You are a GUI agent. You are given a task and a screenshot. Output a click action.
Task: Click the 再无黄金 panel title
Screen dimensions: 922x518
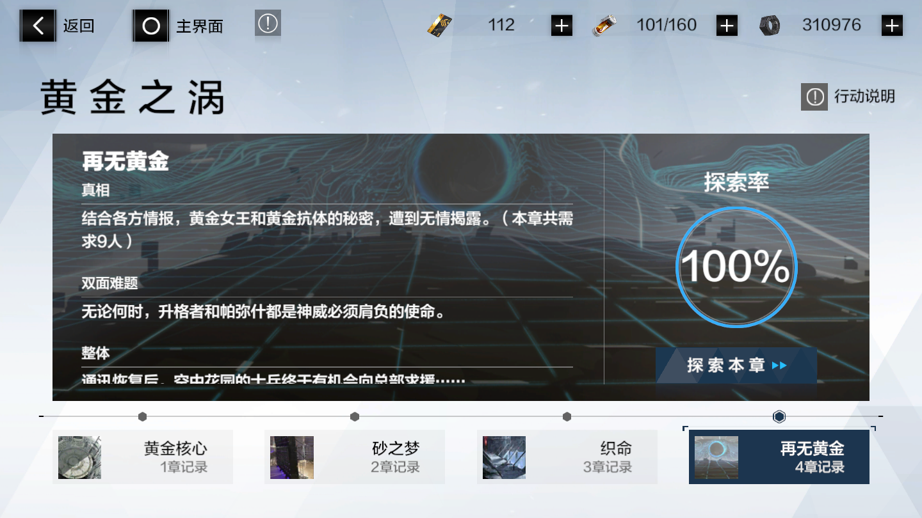tap(125, 162)
